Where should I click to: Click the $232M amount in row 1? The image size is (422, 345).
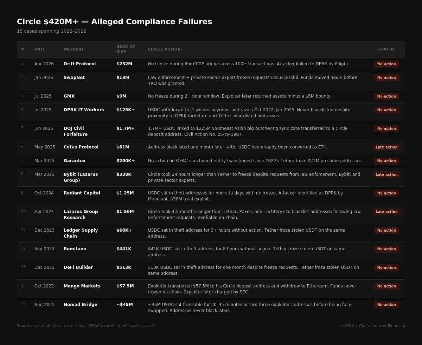124,64
